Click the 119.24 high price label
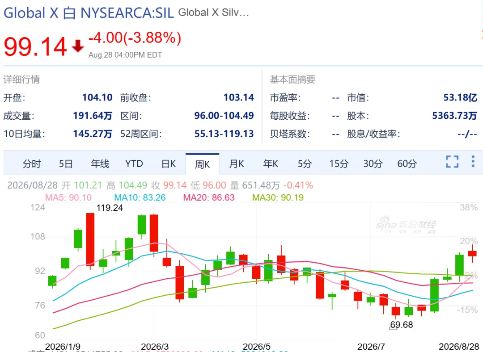 coord(110,208)
